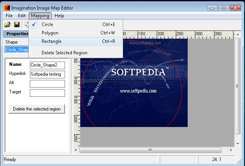245x166 pixels.
Task: Click the application icon in the title bar
Action: 7,8
